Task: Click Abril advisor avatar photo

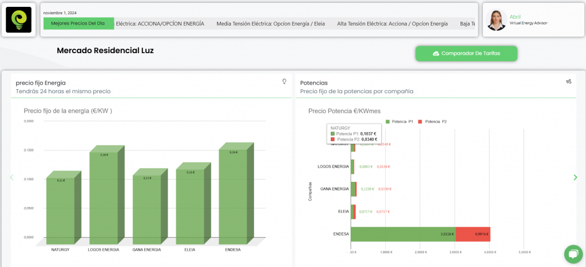Action: point(497,20)
